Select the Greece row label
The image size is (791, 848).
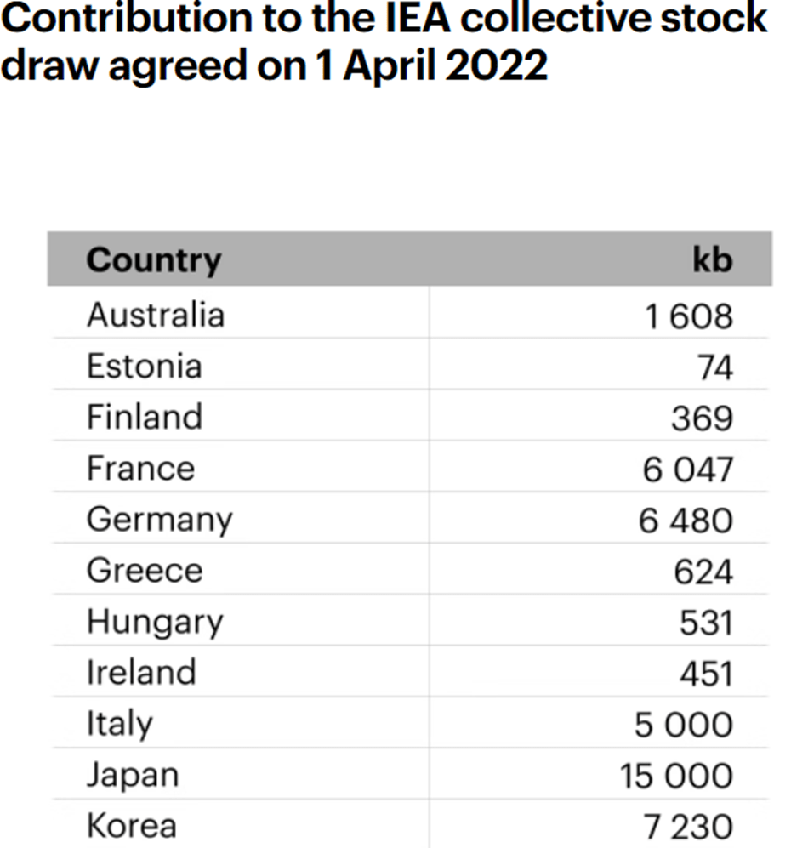point(145,571)
